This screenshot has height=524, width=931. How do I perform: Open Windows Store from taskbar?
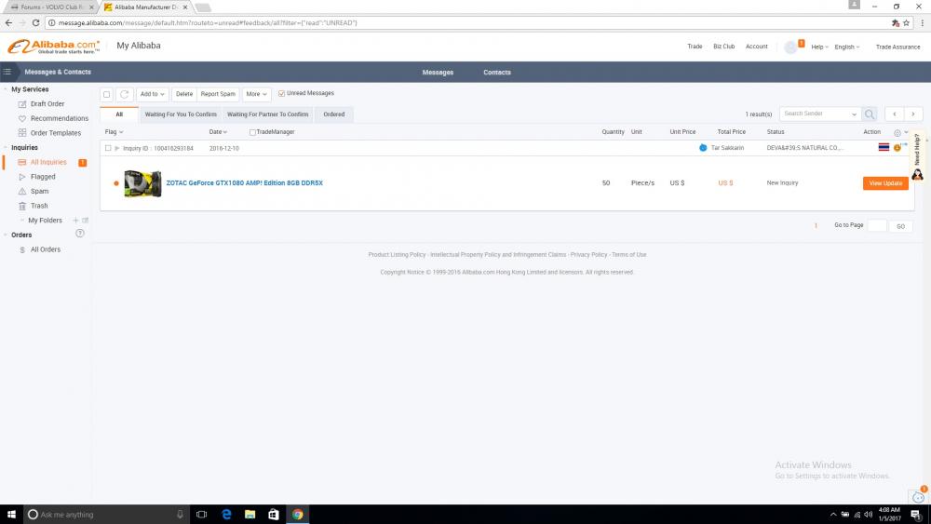(x=273, y=515)
